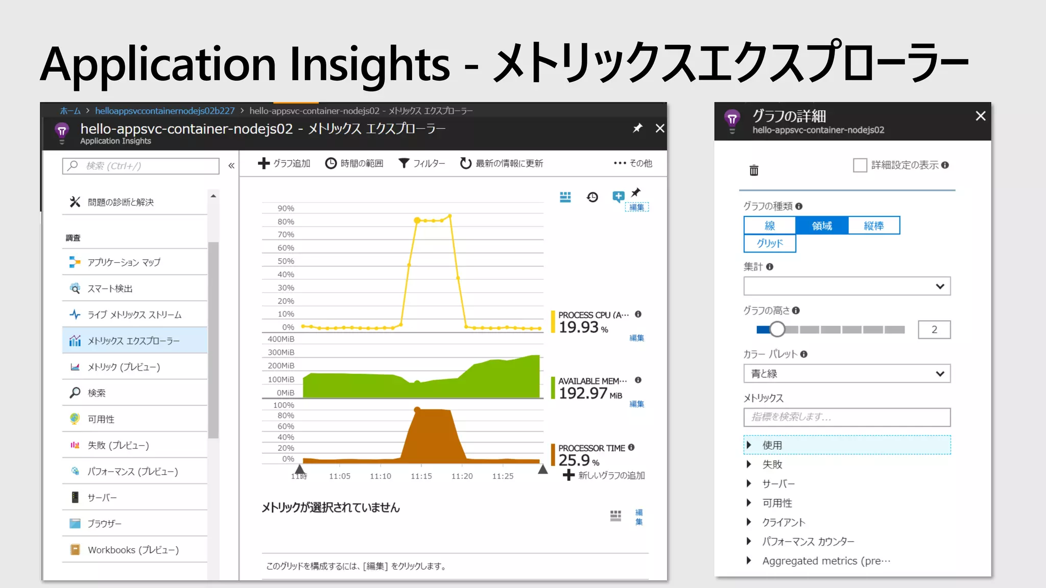
Task: Open 問題の診断と解決 menu item
Action: (x=135, y=202)
